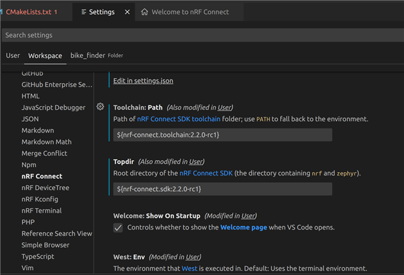The height and width of the screenshot is (275, 404).
Task: Open the bike_finder Folder settings scope
Action: [x=97, y=56]
